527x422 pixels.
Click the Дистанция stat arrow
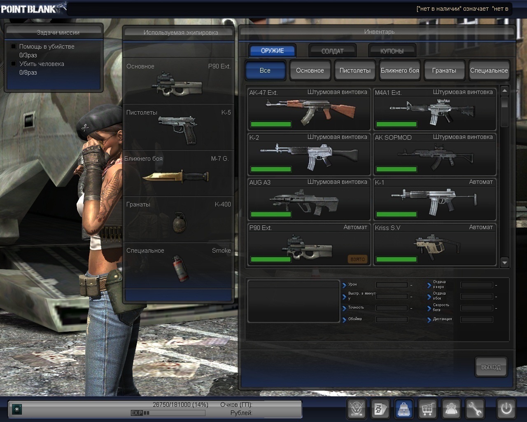point(429,320)
